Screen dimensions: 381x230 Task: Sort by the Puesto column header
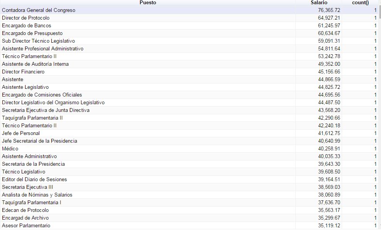[148, 3]
